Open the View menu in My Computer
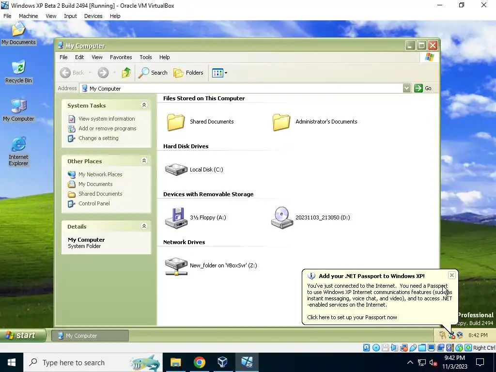 coord(97,57)
